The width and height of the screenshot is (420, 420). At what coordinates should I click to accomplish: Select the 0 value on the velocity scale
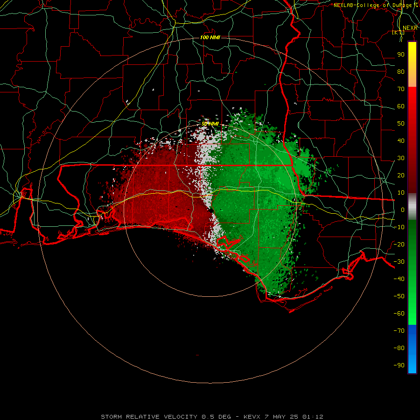403,210
